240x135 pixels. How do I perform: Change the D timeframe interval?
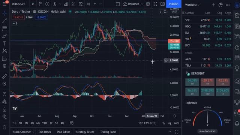point(33,4)
